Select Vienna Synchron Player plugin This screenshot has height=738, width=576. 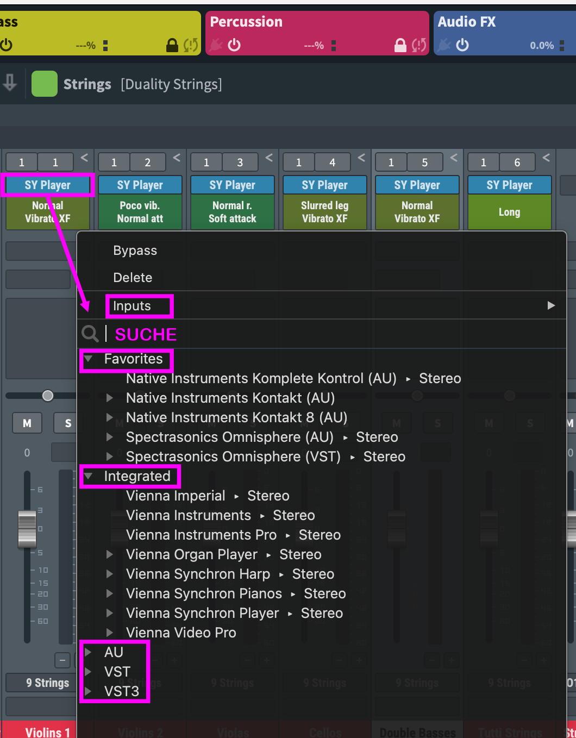click(202, 613)
